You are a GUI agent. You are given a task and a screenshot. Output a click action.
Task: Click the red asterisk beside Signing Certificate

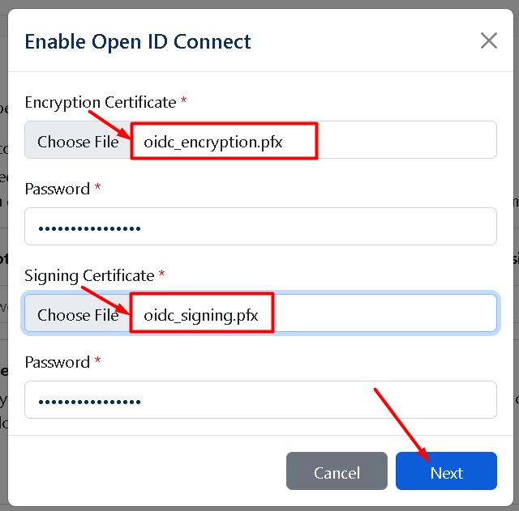point(161,275)
